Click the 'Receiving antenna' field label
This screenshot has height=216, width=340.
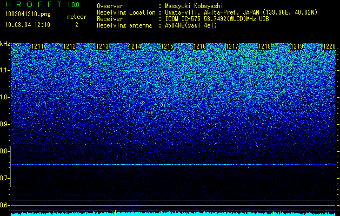[124, 25]
